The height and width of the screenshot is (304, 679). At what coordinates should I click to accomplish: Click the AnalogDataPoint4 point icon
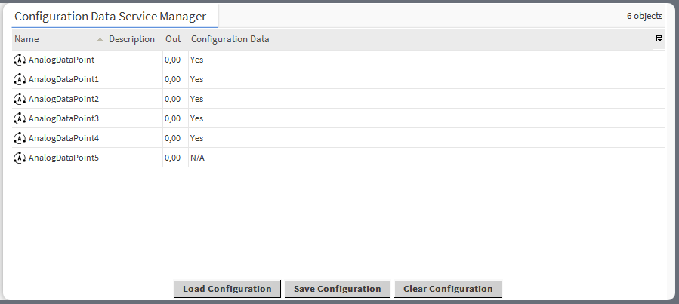20,138
